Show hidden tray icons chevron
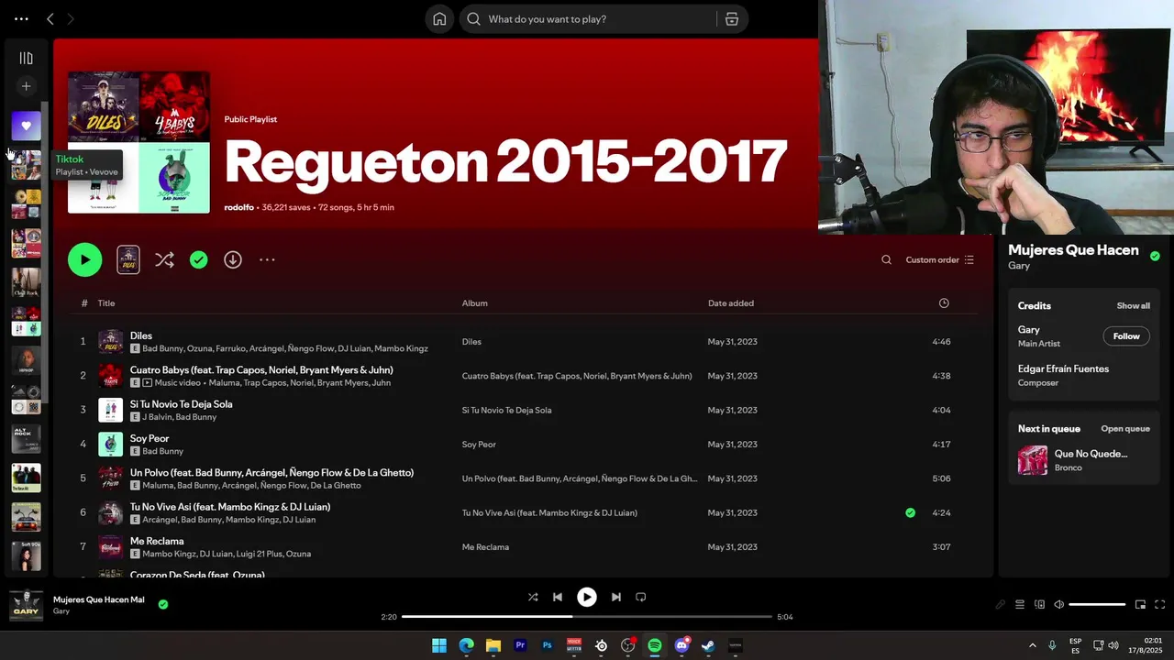1174x660 pixels. click(1032, 645)
